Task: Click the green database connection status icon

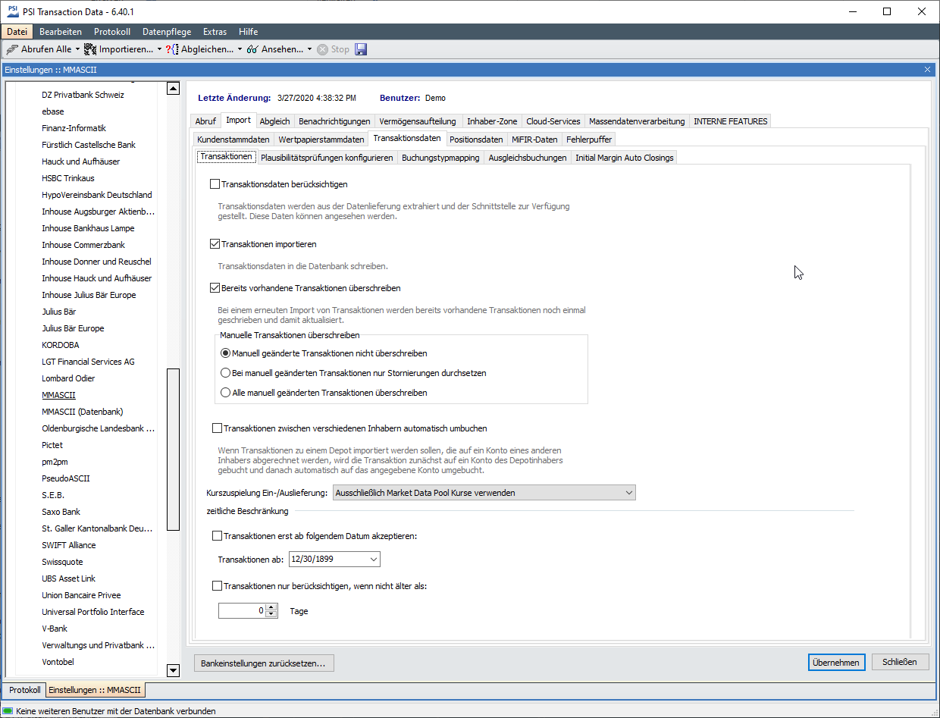Action: [8, 711]
